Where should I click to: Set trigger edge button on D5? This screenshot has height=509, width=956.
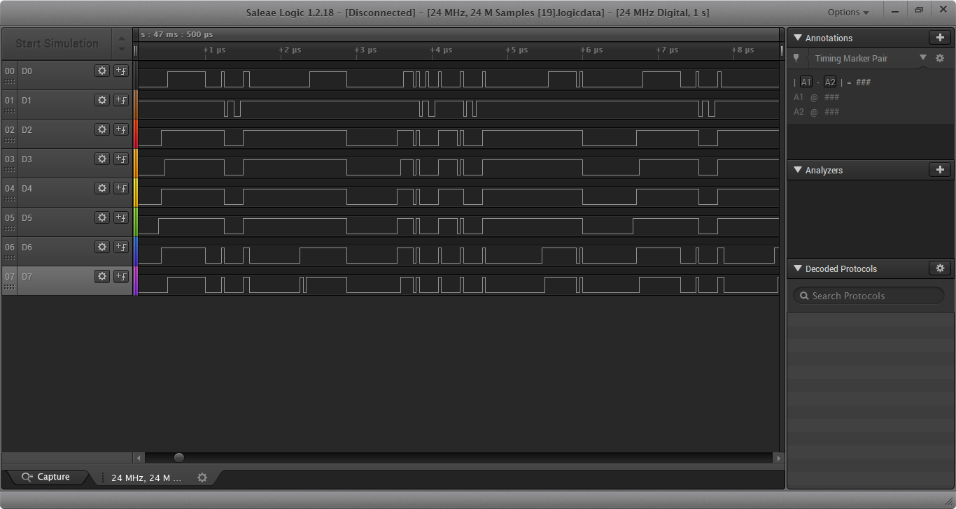click(121, 217)
